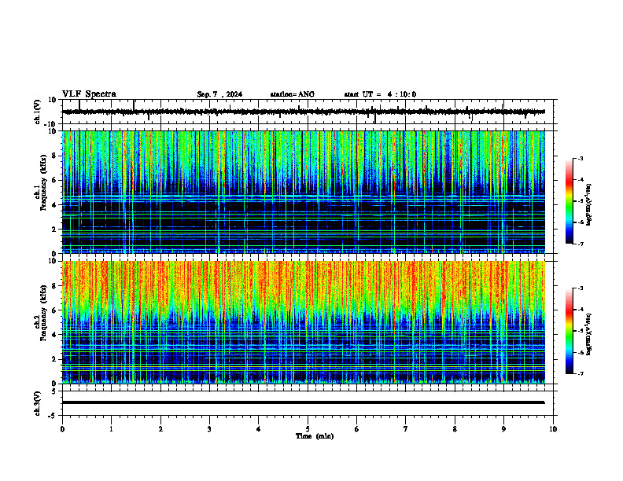Click time axis tick label "3"

pyautogui.click(x=209, y=429)
